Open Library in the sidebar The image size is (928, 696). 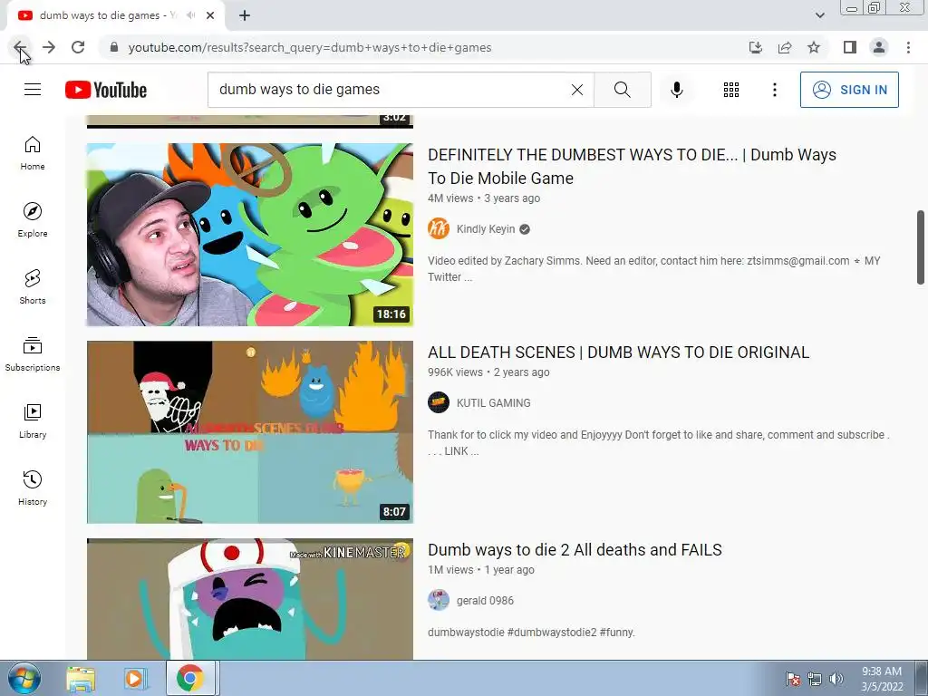pos(33,420)
